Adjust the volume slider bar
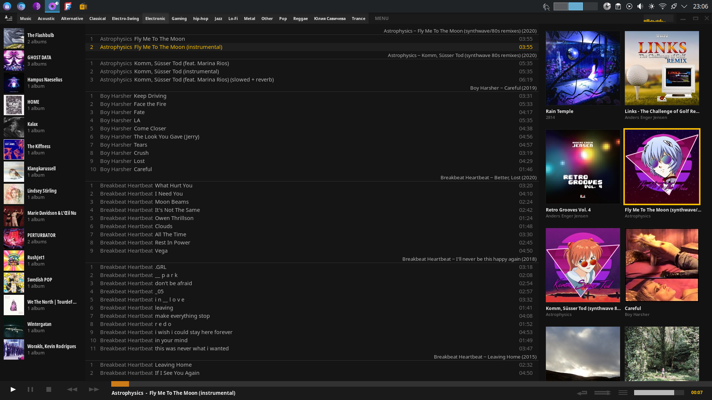This screenshot has width=712, height=400. coord(659,393)
